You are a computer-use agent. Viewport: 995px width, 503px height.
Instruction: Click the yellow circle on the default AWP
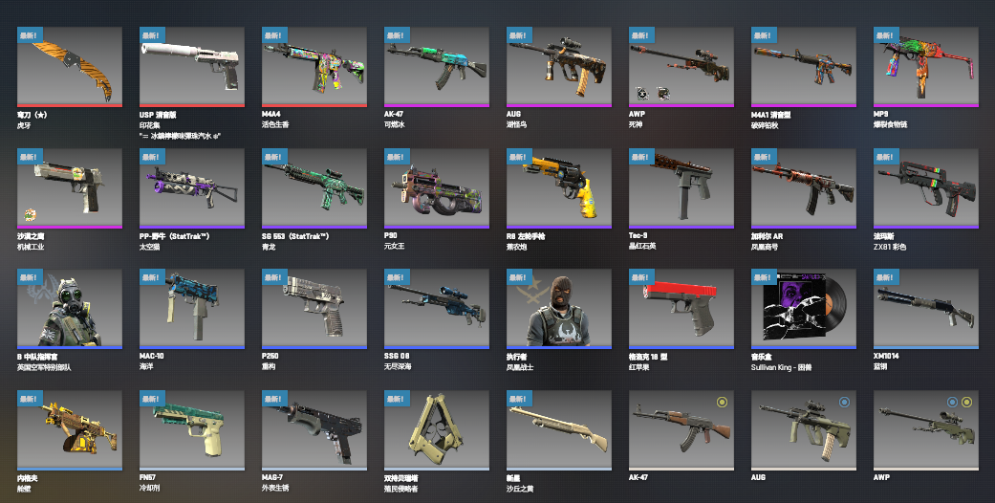(x=966, y=402)
